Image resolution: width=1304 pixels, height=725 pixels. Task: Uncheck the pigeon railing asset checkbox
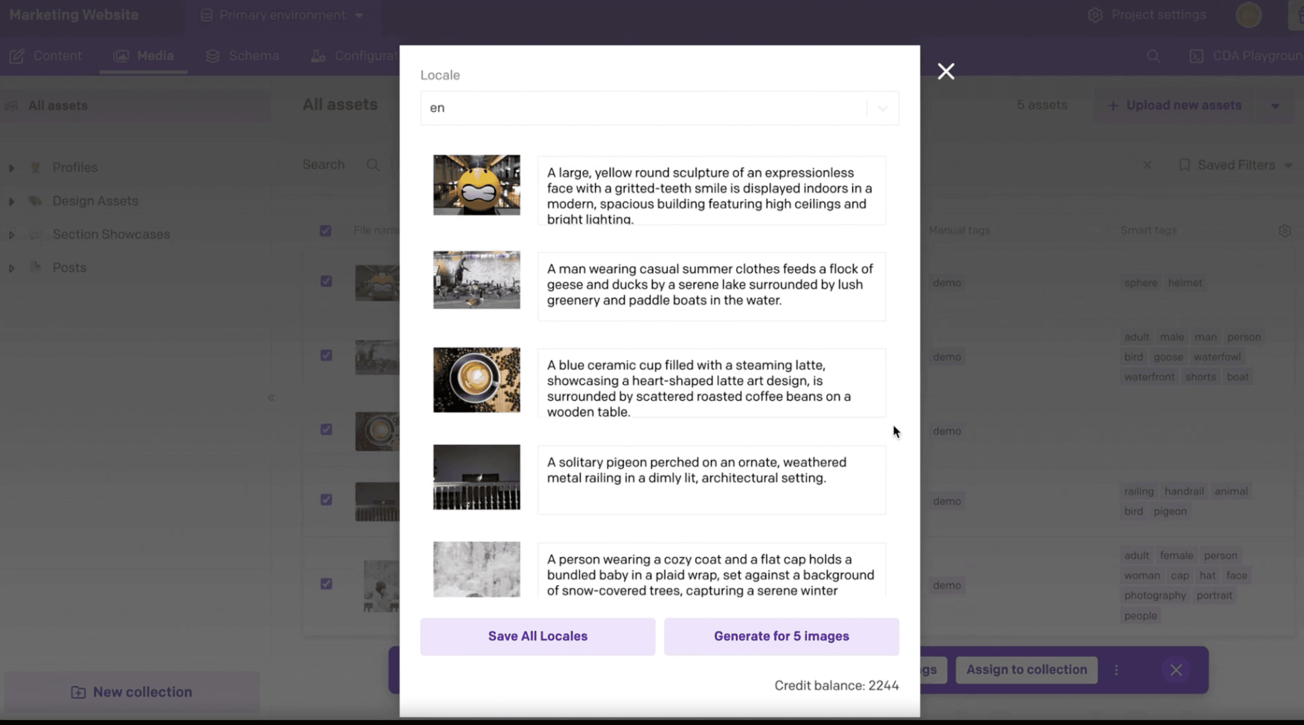(326, 500)
